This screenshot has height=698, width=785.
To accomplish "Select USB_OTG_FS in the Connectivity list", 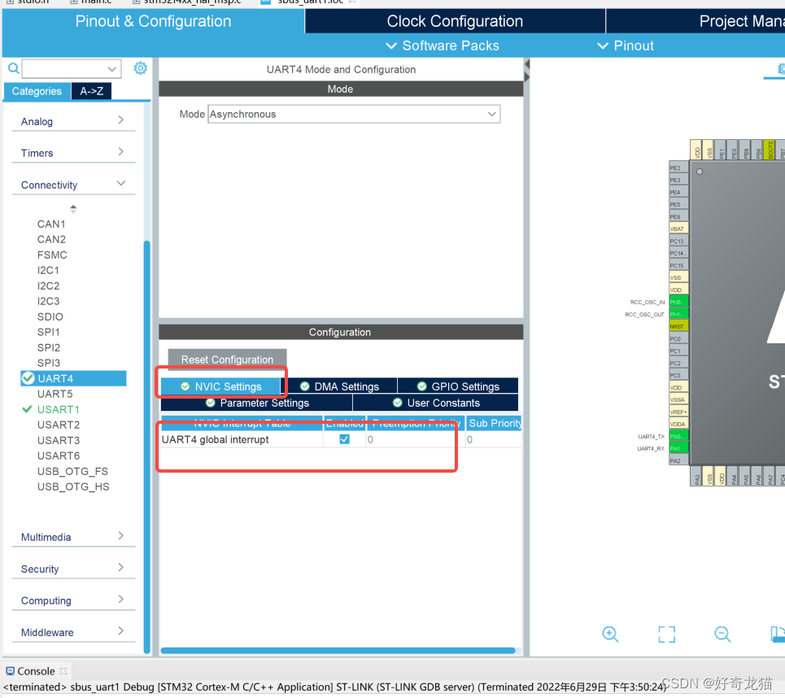I will tap(72, 471).
